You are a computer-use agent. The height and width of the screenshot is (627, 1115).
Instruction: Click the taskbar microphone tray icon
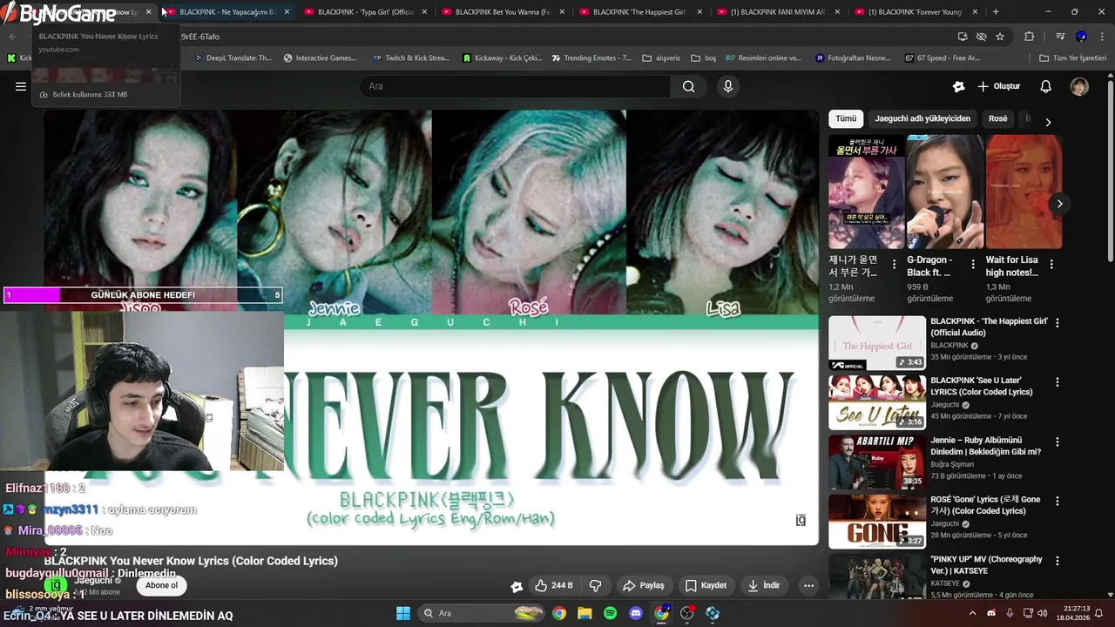coord(1010,613)
